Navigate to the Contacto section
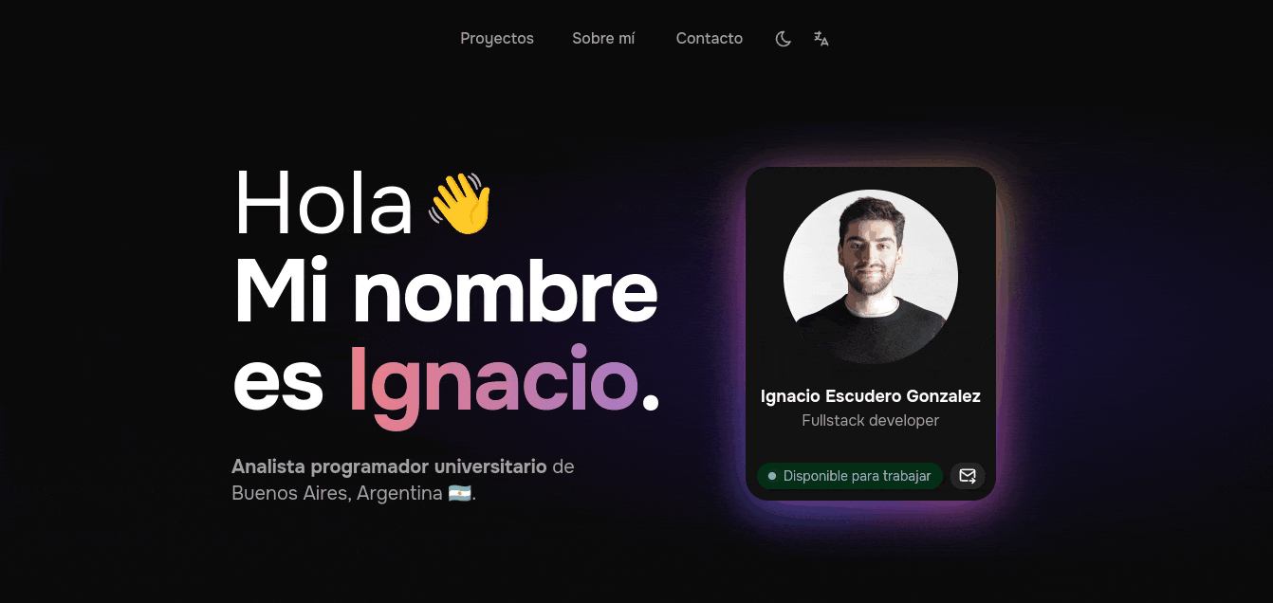 [710, 39]
